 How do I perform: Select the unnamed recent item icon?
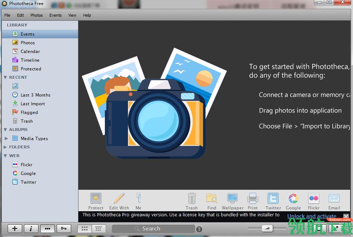click(15, 86)
